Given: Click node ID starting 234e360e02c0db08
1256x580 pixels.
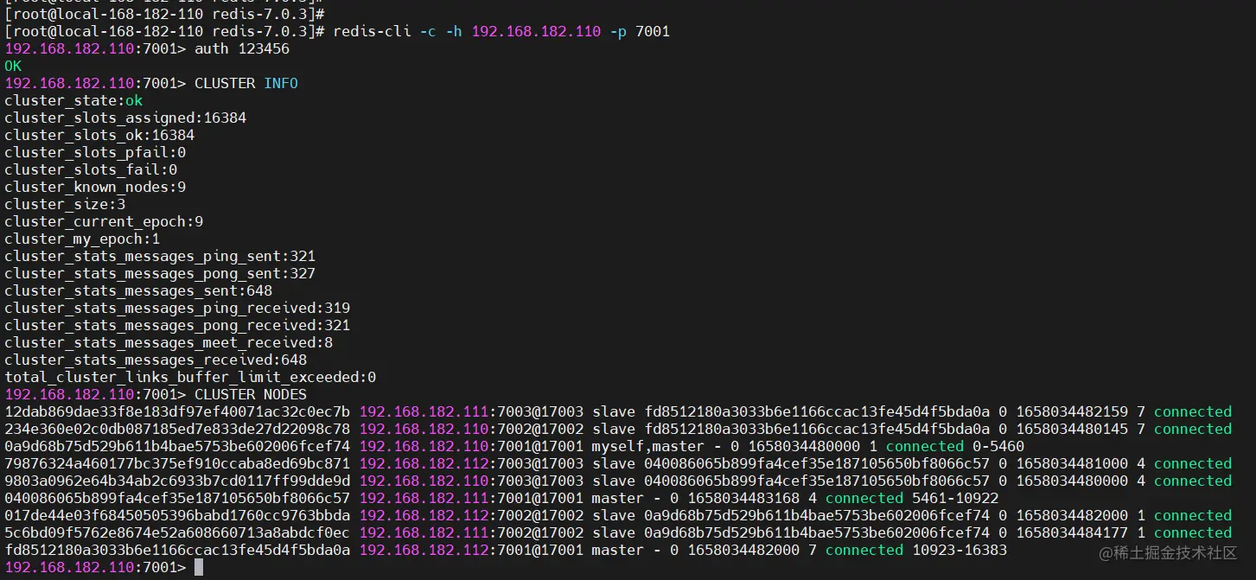Looking at the screenshot, I should pos(177,430).
